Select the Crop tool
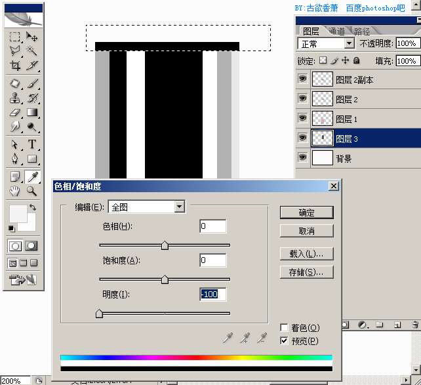Screen dimensions: 421x385 point(15,65)
